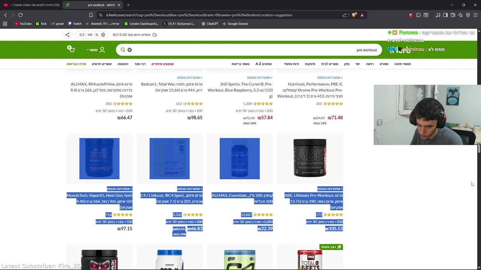
Task: Switch to the YouTube tab
Action: click(32, 5)
